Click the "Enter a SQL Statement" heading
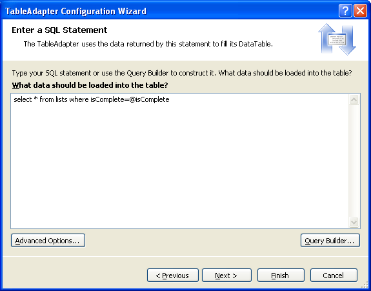This screenshot has height=291, width=371. [x=59, y=30]
